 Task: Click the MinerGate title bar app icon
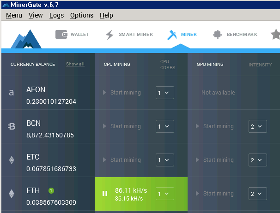pyautogui.click(x=6, y=5)
